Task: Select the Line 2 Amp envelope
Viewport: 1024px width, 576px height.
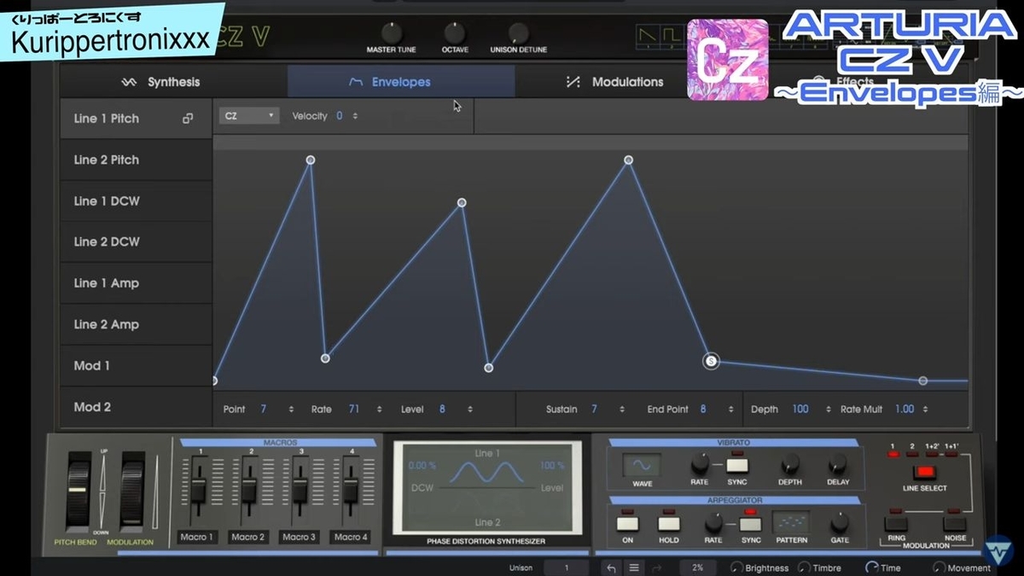Action: pos(136,324)
